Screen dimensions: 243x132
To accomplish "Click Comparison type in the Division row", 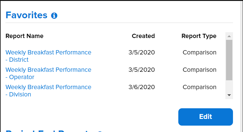I will pyautogui.click(x=199, y=87).
